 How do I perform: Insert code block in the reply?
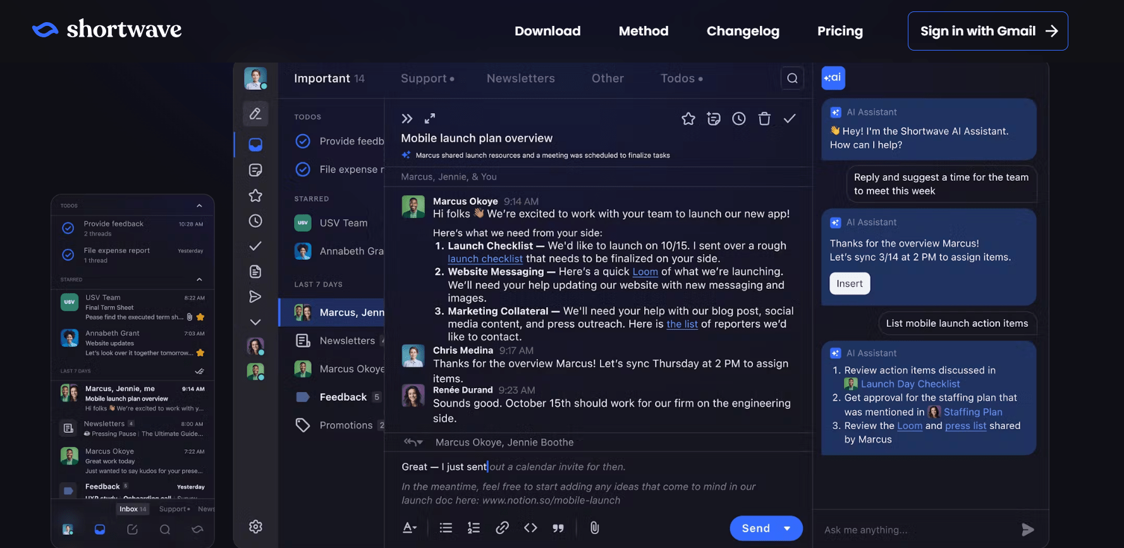(x=530, y=528)
